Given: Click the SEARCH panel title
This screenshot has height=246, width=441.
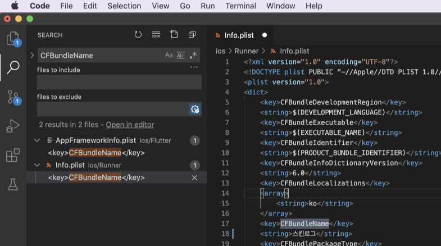Looking at the screenshot, I should tap(50, 35).
